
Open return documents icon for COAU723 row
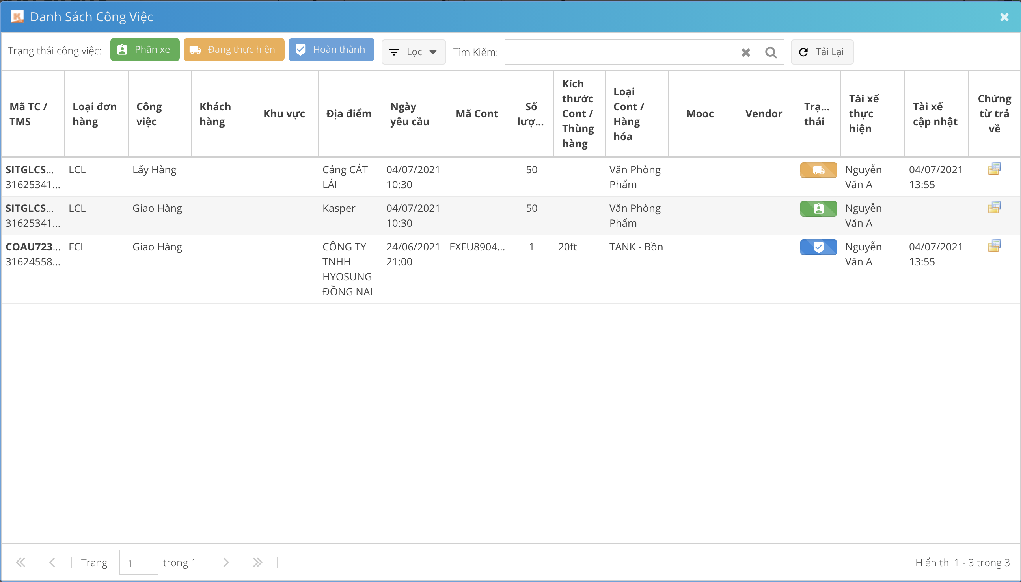pyautogui.click(x=994, y=246)
